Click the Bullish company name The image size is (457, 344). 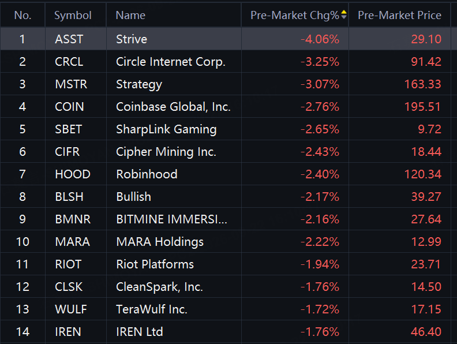pos(133,196)
